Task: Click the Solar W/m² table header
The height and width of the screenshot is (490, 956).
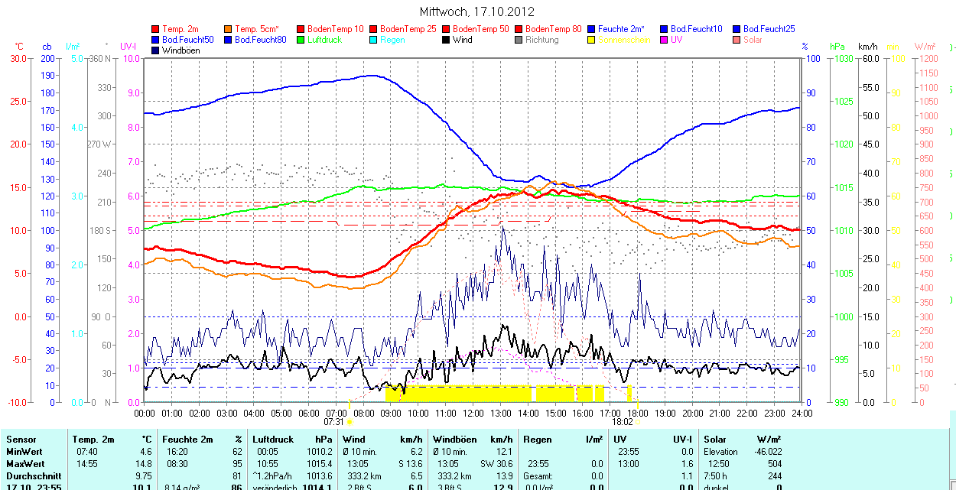Action: pyautogui.click(x=716, y=440)
